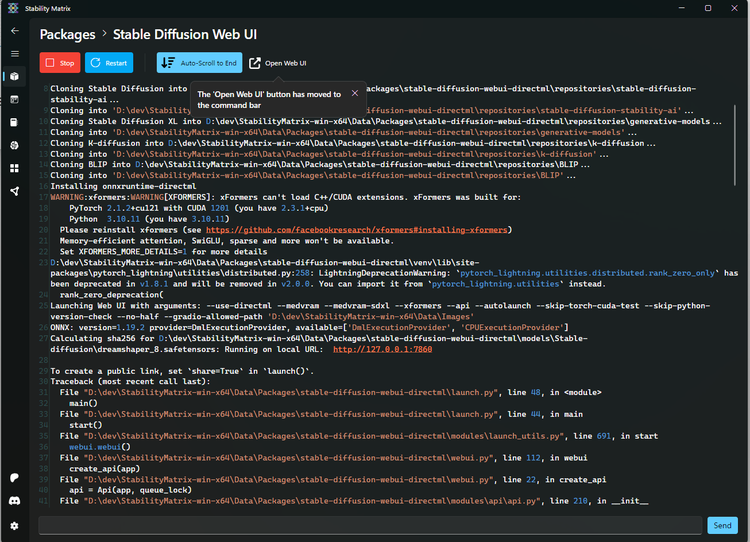Open the xformers GitHub installing link
The image size is (750, 542).
[x=357, y=230]
